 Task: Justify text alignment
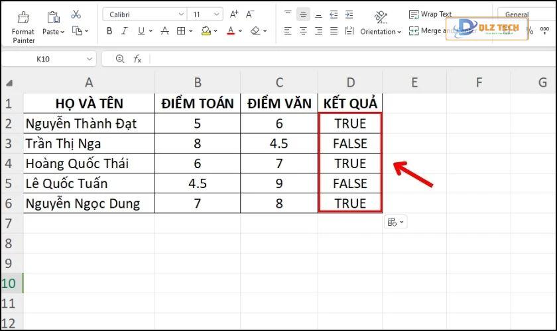pyautogui.click(x=334, y=31)
